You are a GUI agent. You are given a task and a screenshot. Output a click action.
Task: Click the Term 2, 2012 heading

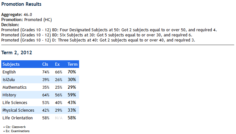17,52
